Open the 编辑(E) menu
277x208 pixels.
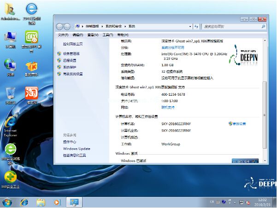coord(78,35)
